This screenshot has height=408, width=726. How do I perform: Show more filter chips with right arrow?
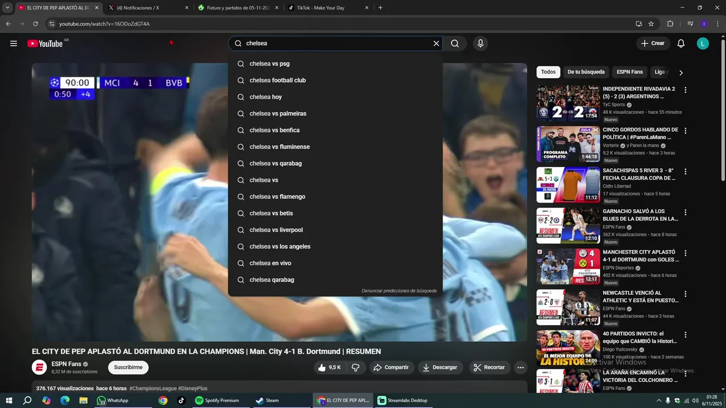tap(681, 73)
